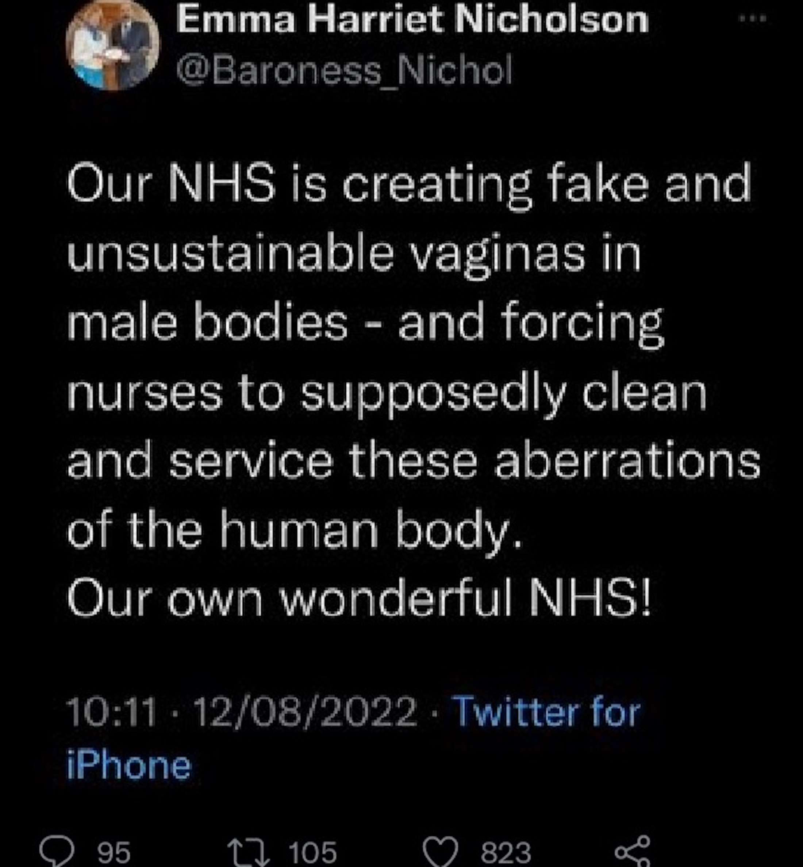
Task: Open the @Baroness_Nichol handle
Action: (344, 70)
